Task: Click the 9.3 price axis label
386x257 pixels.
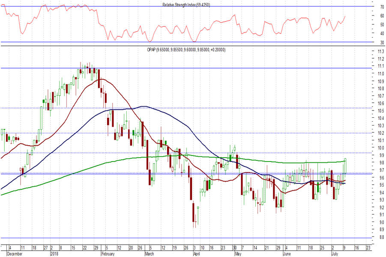Action: click(382, 200)
